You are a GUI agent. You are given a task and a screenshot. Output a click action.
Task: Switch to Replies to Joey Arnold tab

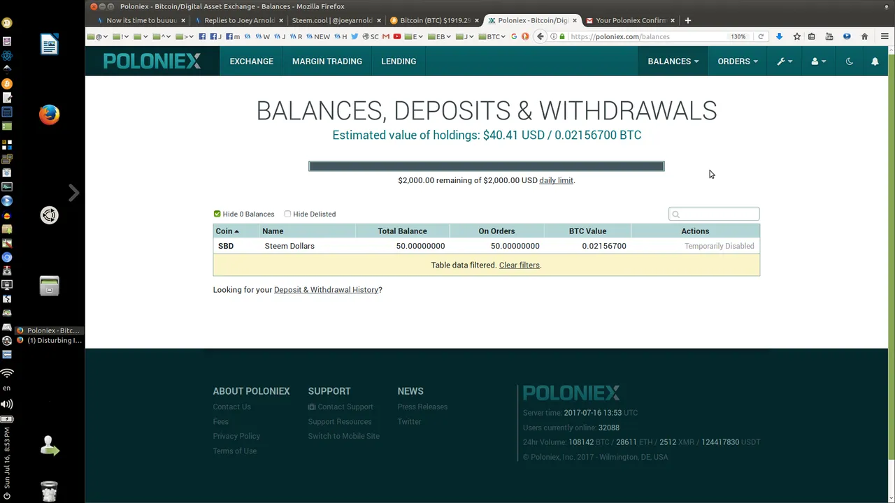click(239, 20)
